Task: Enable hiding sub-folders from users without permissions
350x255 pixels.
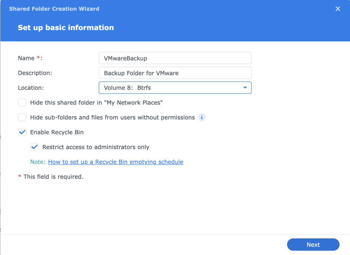Action: click(x=22, y=117)
